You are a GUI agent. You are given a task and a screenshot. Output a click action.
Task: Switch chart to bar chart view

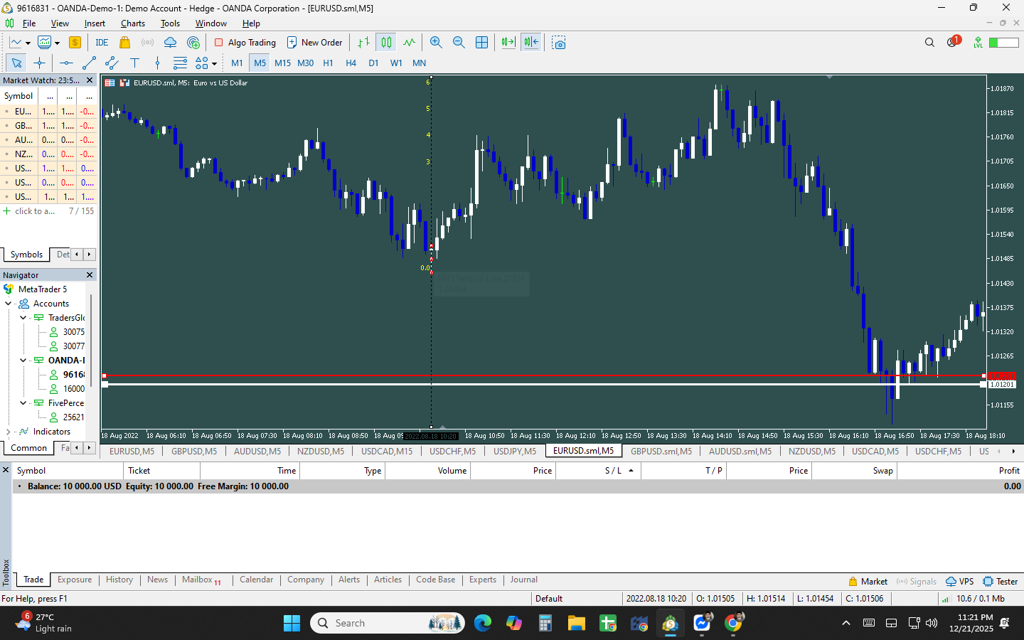click(x=363, y=43)
